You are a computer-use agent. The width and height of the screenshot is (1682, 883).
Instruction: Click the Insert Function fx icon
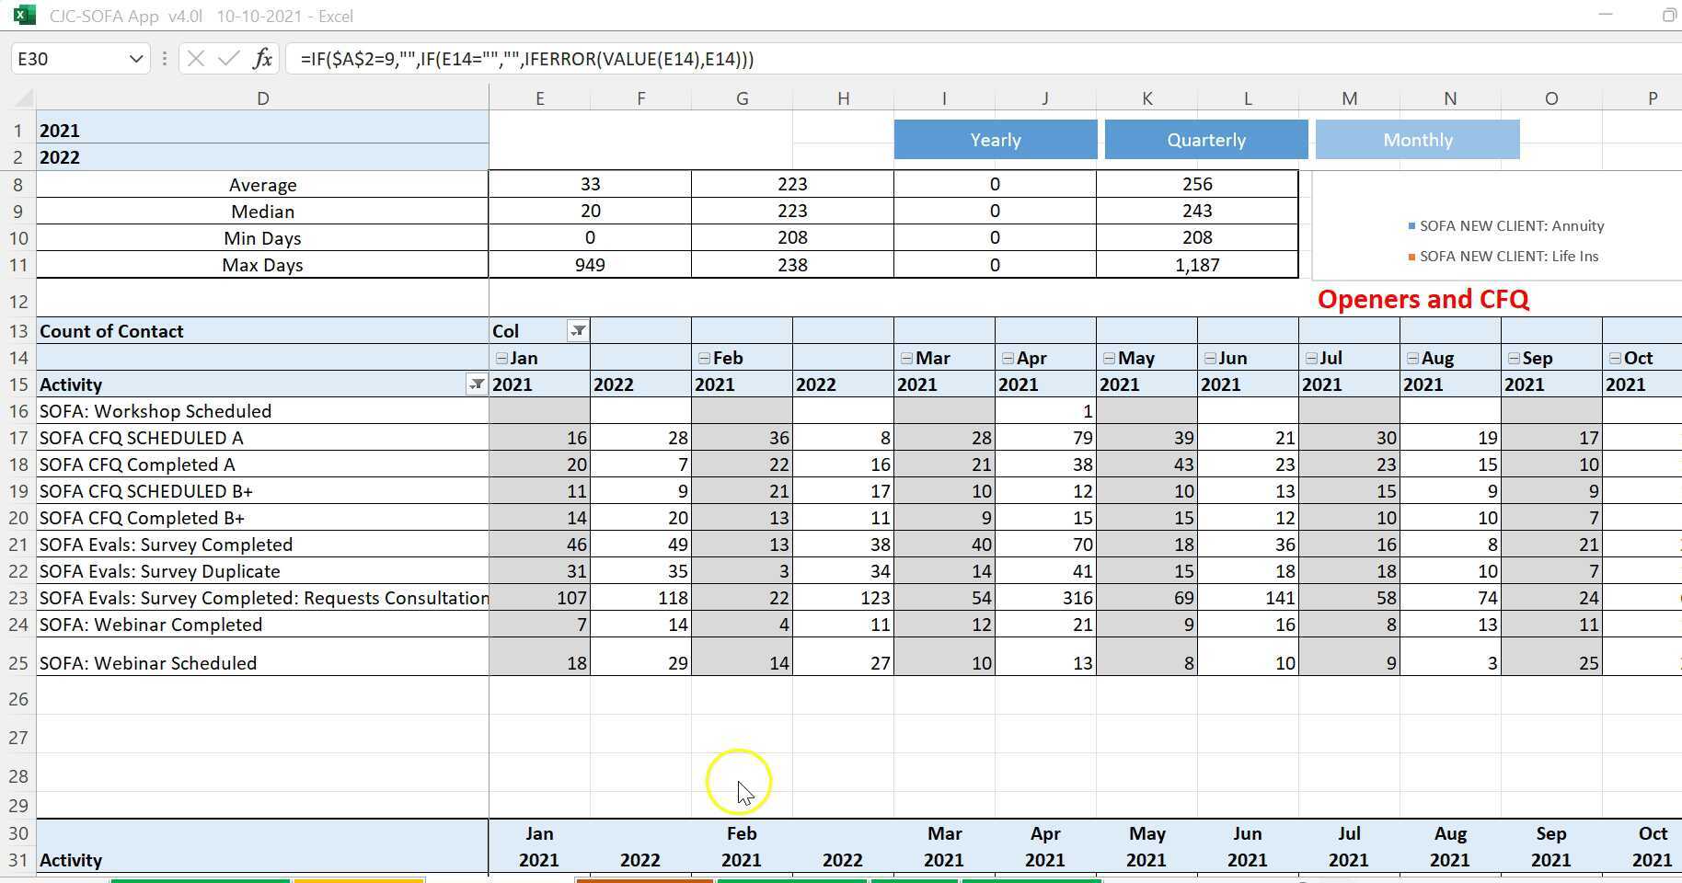(x=263, y=59)
